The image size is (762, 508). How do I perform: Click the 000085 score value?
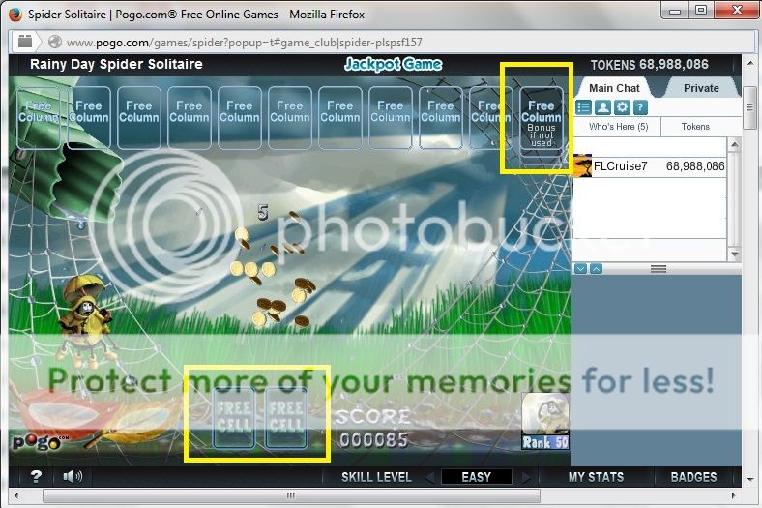tap(373, 440)
